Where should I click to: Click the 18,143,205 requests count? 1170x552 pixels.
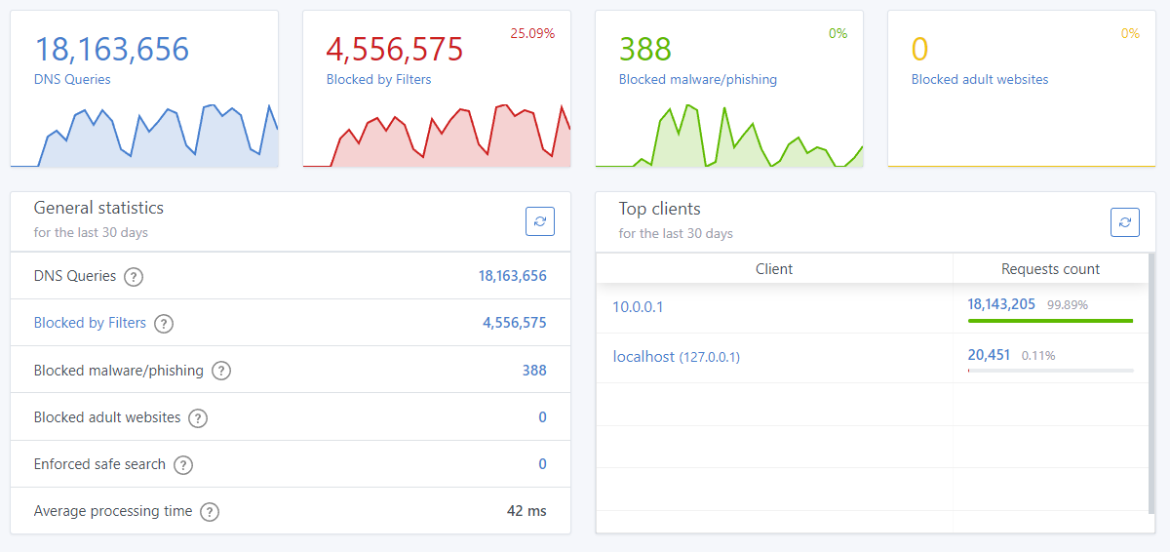pos(1001,304)
